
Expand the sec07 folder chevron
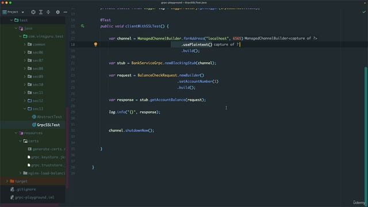tap(25, 60)
